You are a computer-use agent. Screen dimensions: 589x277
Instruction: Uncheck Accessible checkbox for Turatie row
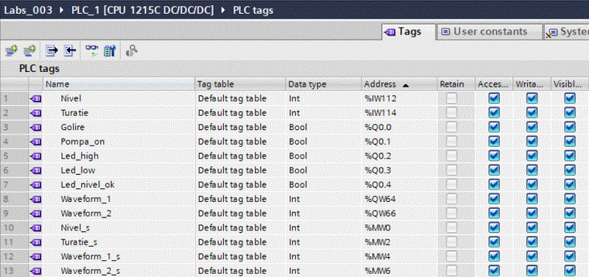(x=494, y=113)
